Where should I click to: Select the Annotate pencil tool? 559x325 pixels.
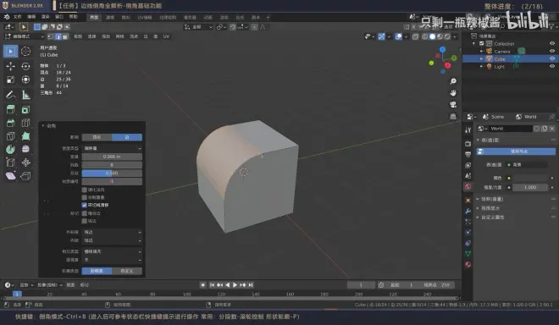pyautogui.click(x=10, y=95)
